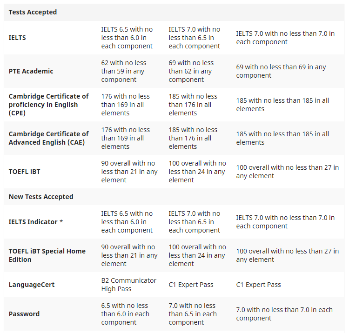Click the Cambridge Certificate of Proficiency (CPE) label

(x=48, y=105)
